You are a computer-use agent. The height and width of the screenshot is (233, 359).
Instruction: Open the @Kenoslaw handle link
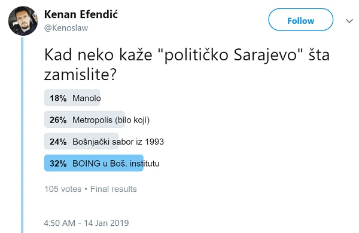point(66,28)
